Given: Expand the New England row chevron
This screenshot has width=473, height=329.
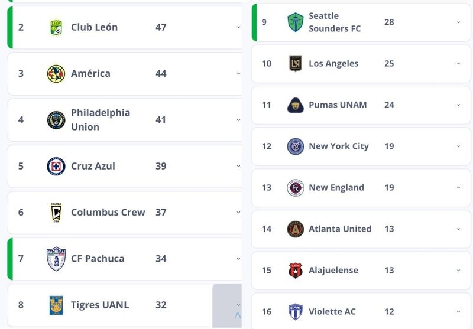Looking at the screenshot, I should (458, 188).
